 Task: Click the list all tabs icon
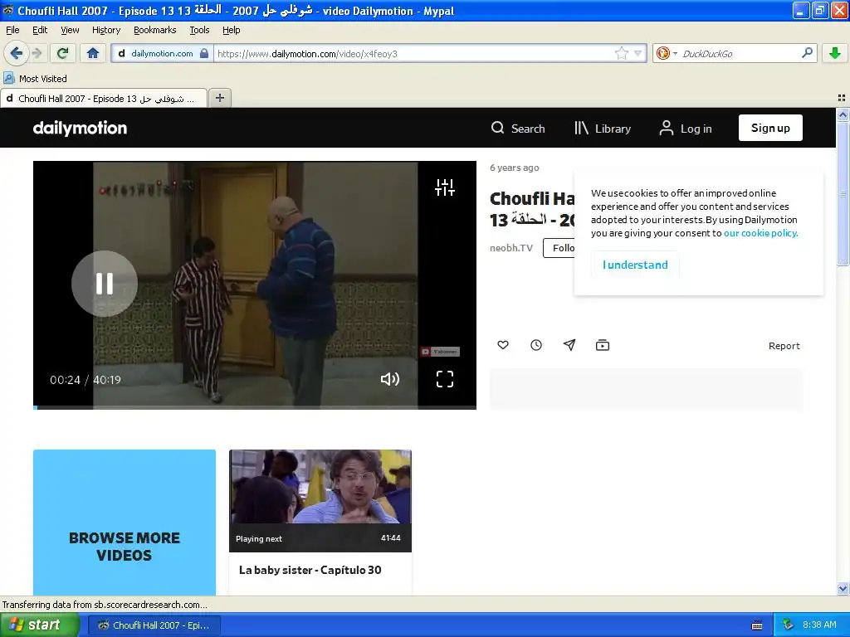pos(842,98)
